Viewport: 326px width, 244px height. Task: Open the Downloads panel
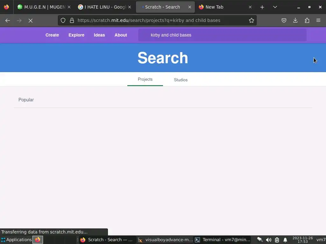tap(295, 20)
